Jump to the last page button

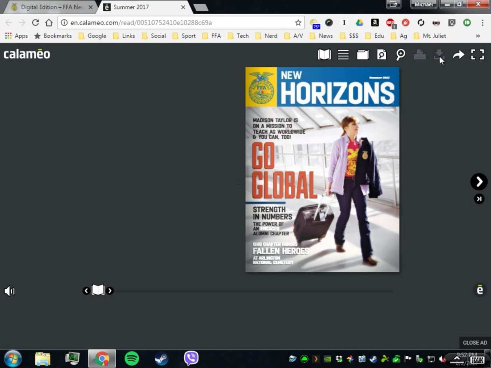coord(479,199)
